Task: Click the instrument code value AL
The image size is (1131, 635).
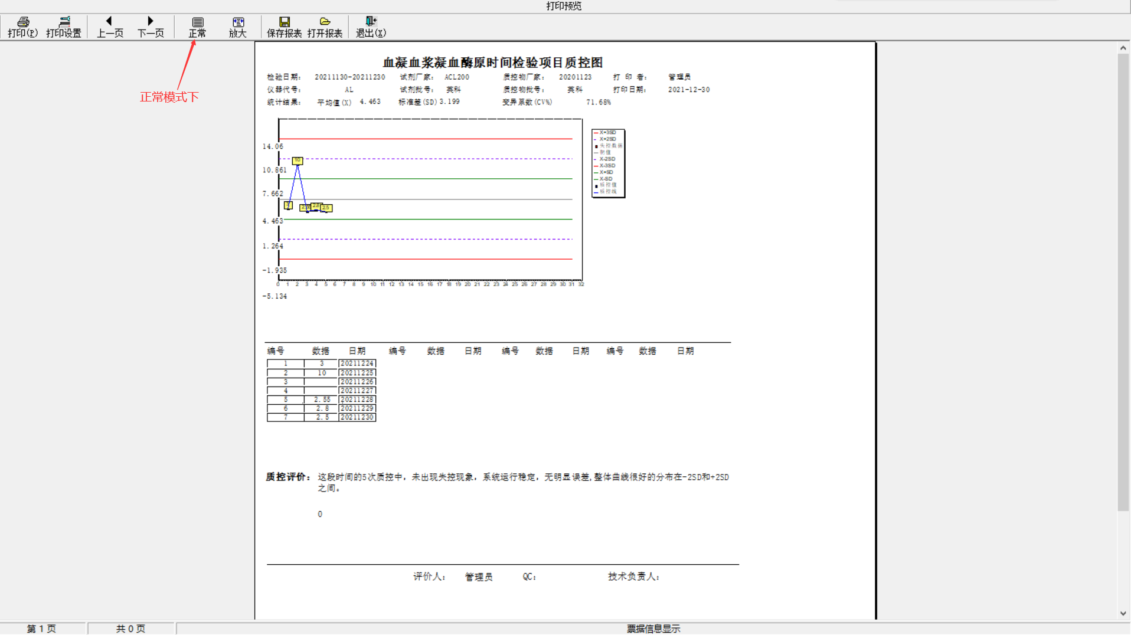Action: tap(349, 90)
